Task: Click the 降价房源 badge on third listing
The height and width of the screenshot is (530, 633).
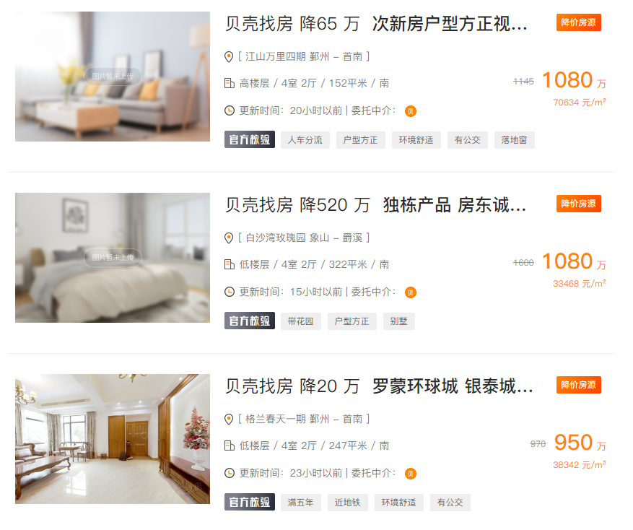Action: [x=578, y=385]
